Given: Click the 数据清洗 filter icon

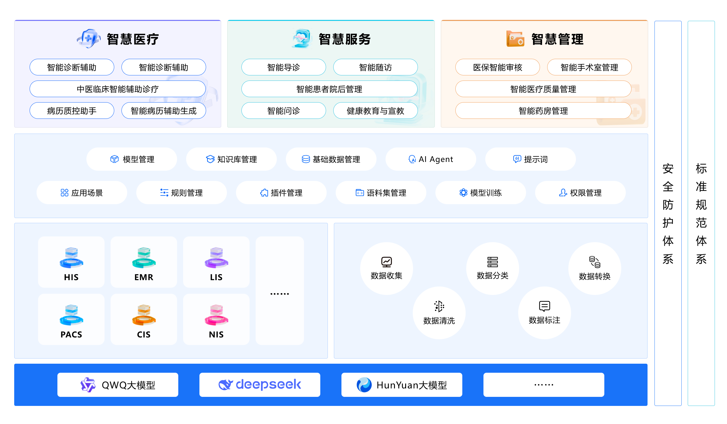Looking at the screenshot, I should [439, 306].
